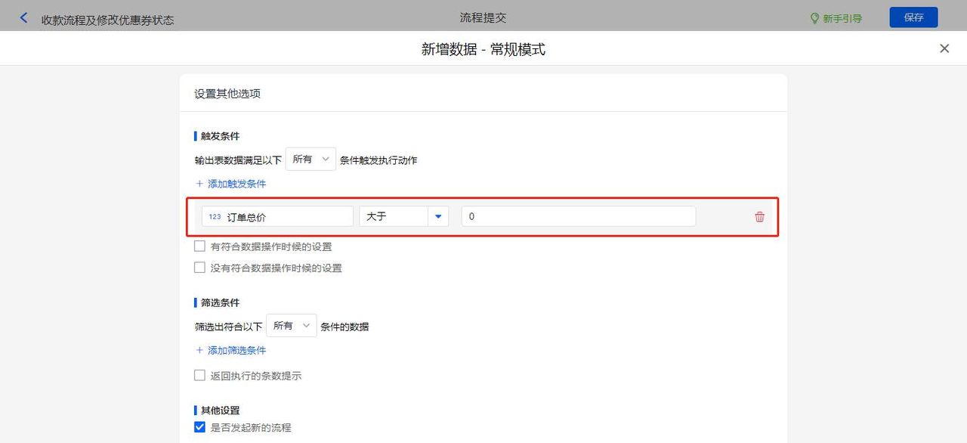This screenshot has width=967, height=443.
Task: Click the 保存 button
Action: 913,17
